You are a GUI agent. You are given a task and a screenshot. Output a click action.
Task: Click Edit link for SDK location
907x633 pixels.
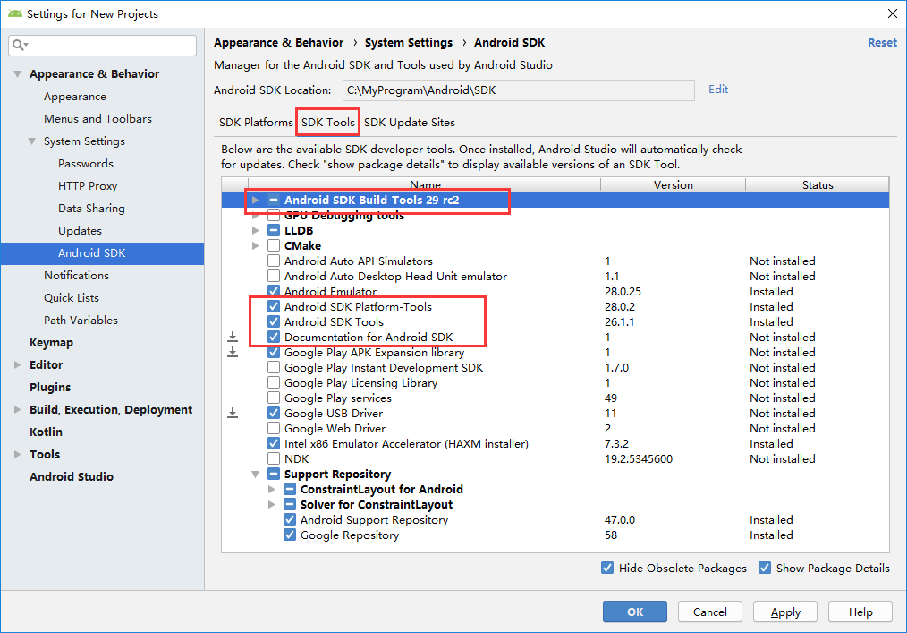(x=718, y=90)
